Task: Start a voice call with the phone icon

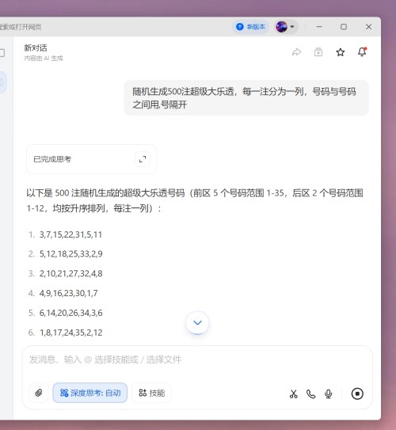Action: (x=310, y=394)
